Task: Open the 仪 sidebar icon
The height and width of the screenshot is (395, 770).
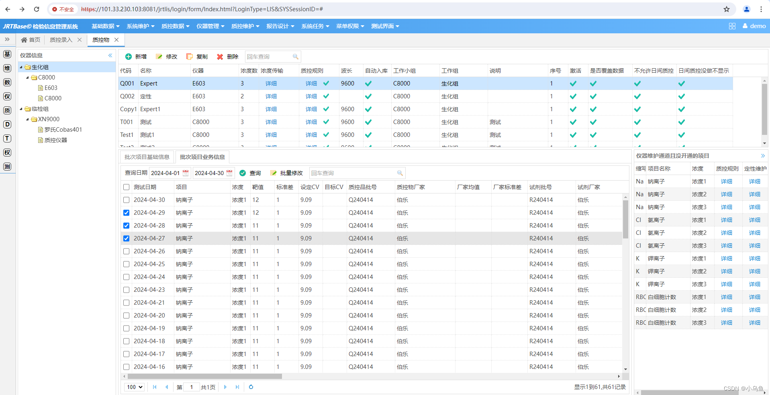Action: tap(7, 96)
